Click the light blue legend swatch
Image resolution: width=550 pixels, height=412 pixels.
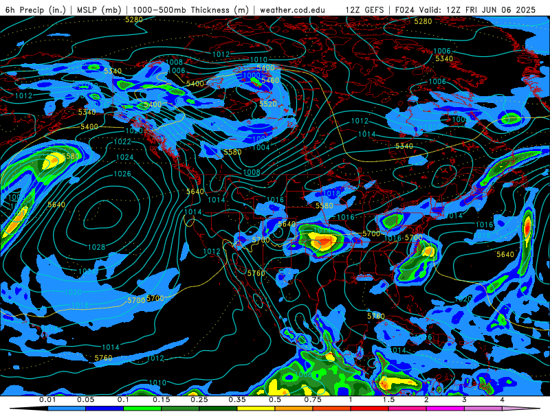tap(66, 409)
